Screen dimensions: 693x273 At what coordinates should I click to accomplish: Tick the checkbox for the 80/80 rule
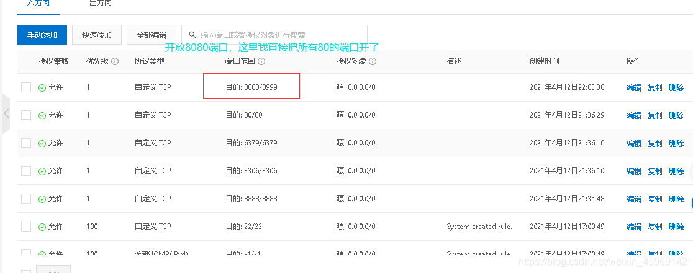point(26,115)
